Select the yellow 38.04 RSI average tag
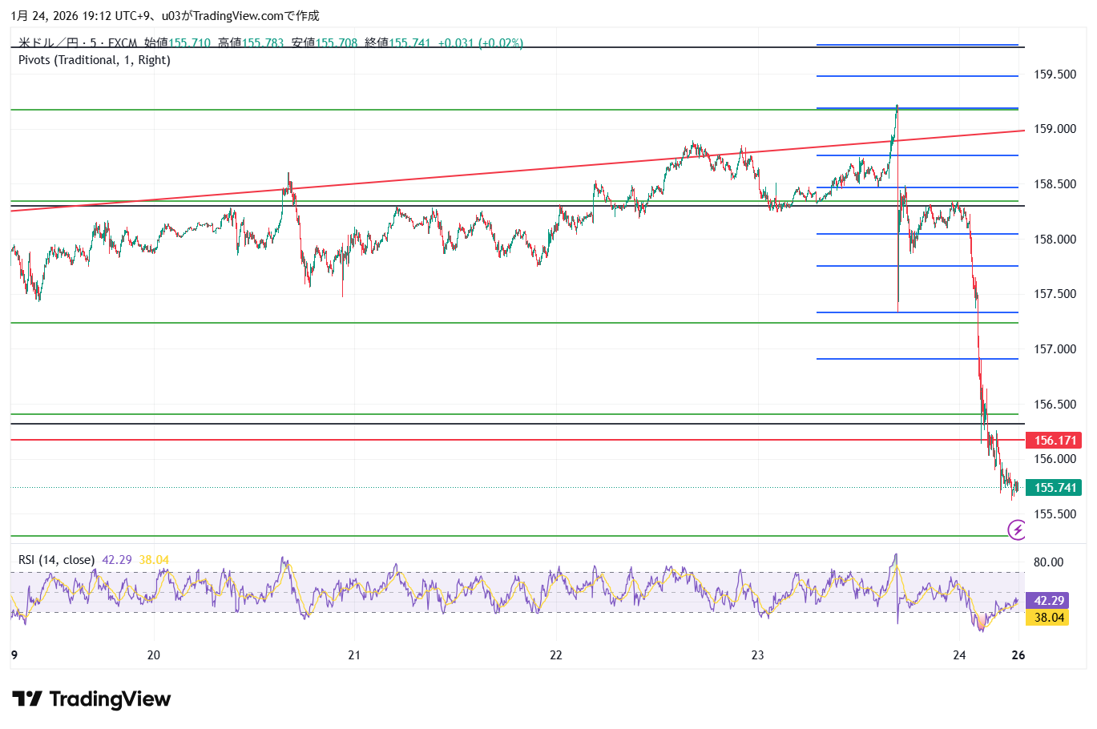 pyautogui.click(x=1048, y=618)
